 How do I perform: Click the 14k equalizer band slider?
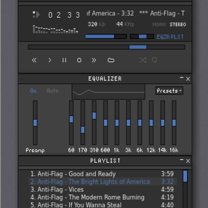point(163,123)
